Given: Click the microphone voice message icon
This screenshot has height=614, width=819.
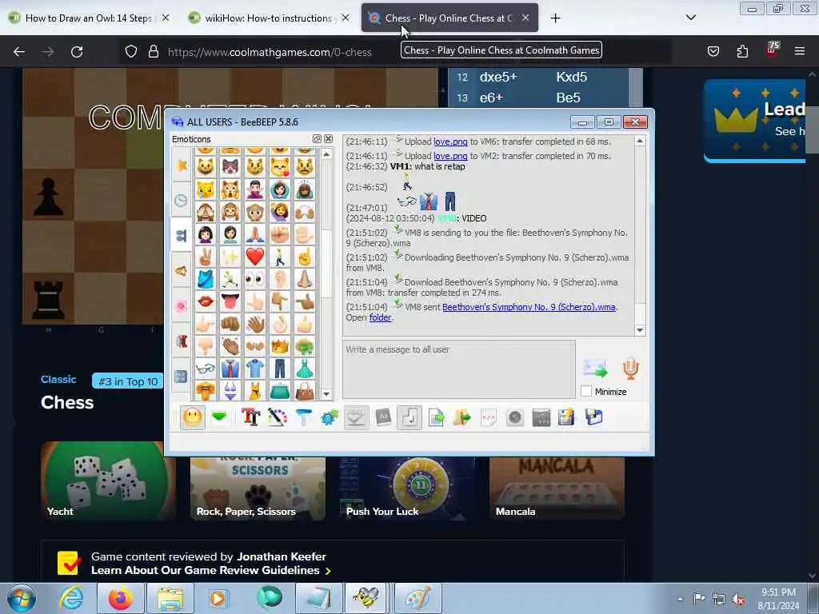Looking at the screenshot, I should pos(630,368).
